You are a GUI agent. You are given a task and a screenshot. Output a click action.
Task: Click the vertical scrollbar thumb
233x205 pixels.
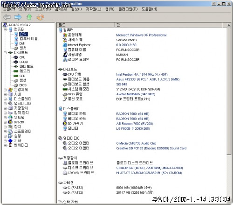pos(228,91)
